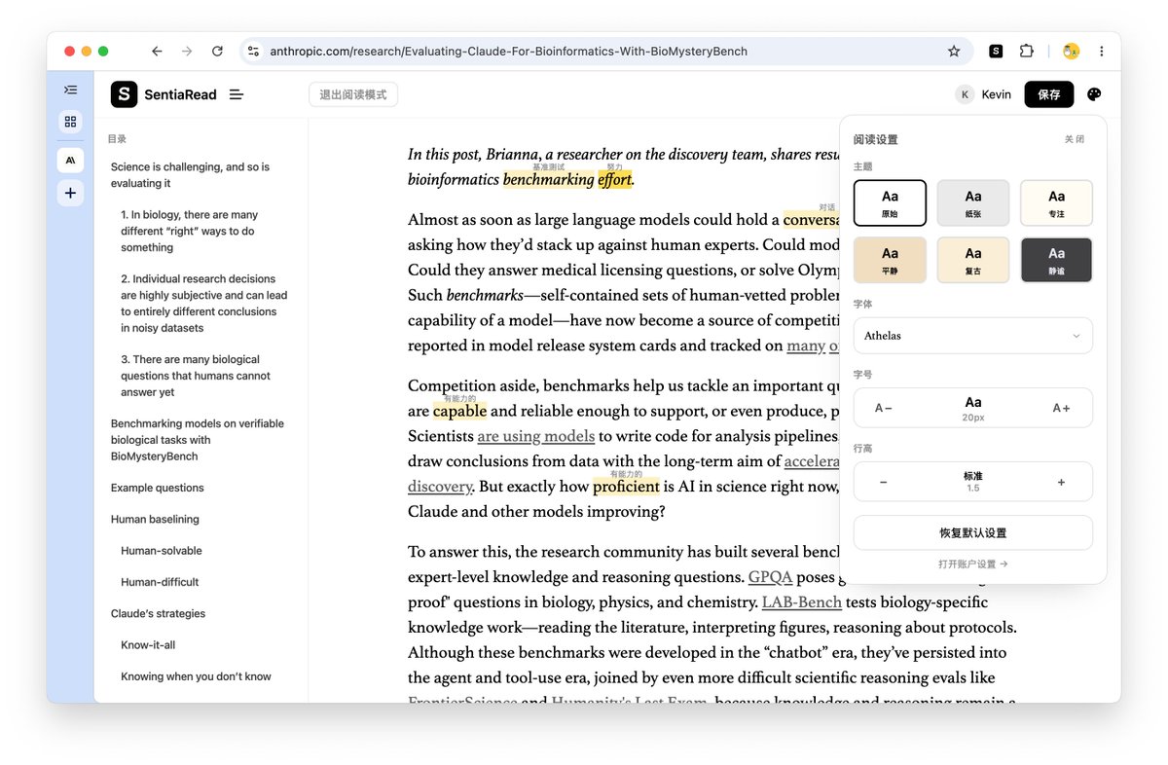Click 退出阅读模式 button

point(353,94)
